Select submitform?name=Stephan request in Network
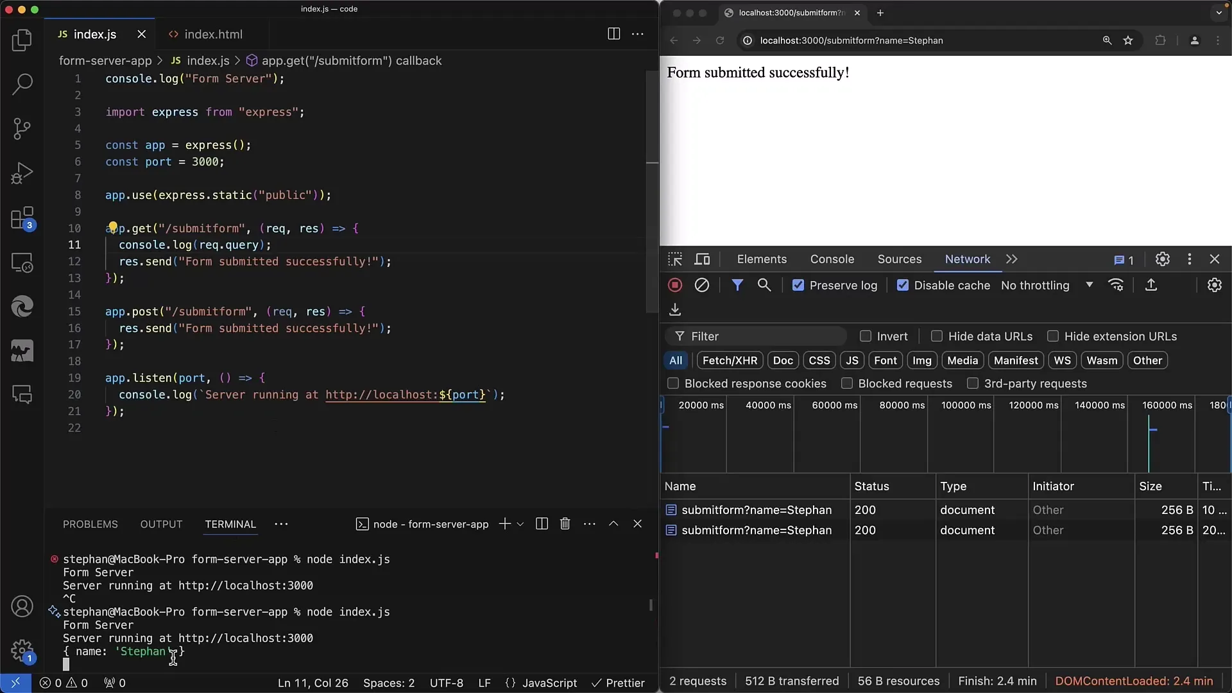 [757, 509]
